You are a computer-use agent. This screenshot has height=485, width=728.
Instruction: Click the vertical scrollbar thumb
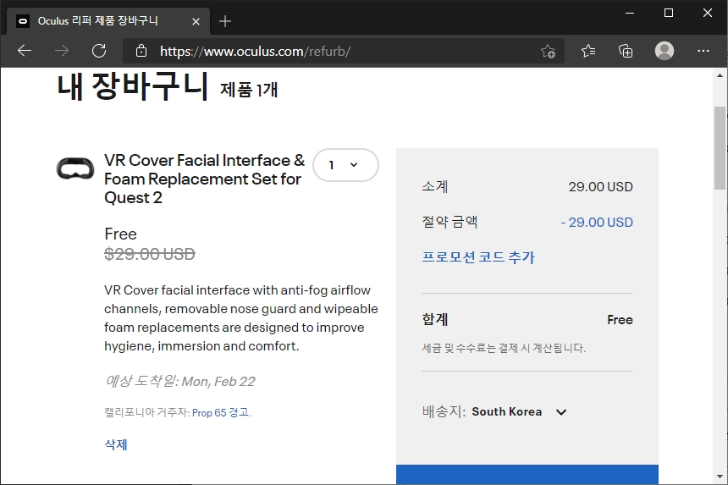[x=720, y=147]
